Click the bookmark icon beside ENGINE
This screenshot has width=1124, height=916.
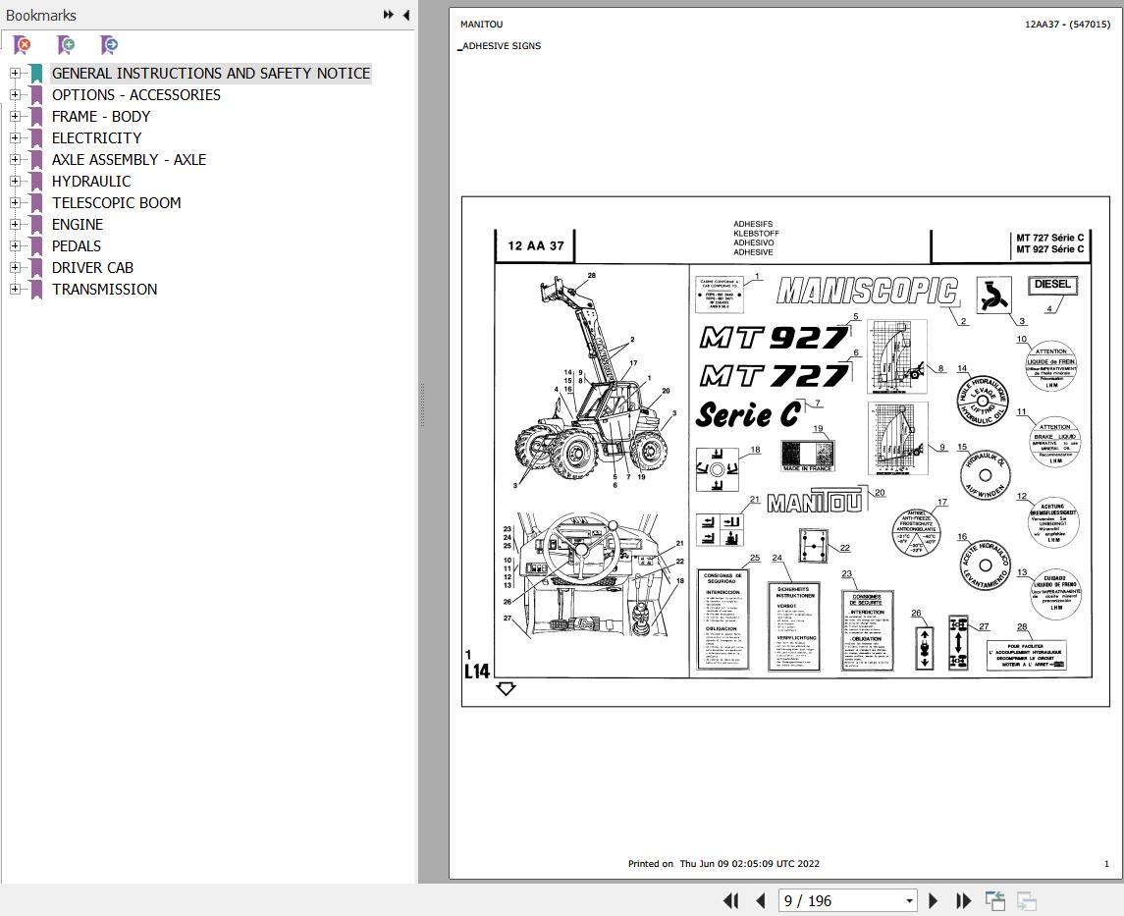[x=36, y=225]
